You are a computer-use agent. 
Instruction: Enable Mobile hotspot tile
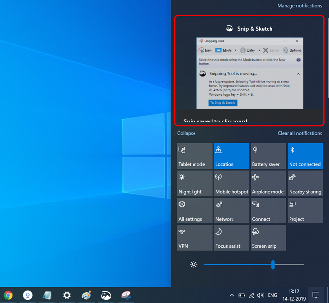click(x=232, y=183)
